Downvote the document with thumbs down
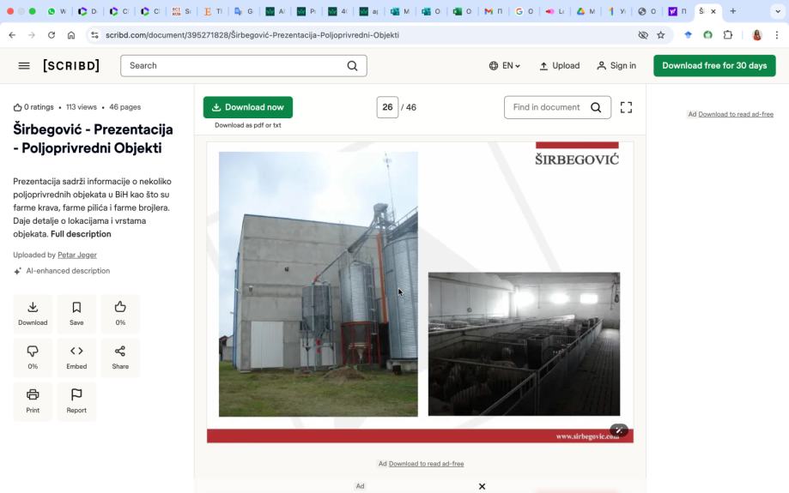The width and height of the screenshot is (789, 493). click(x=33, y=357)
